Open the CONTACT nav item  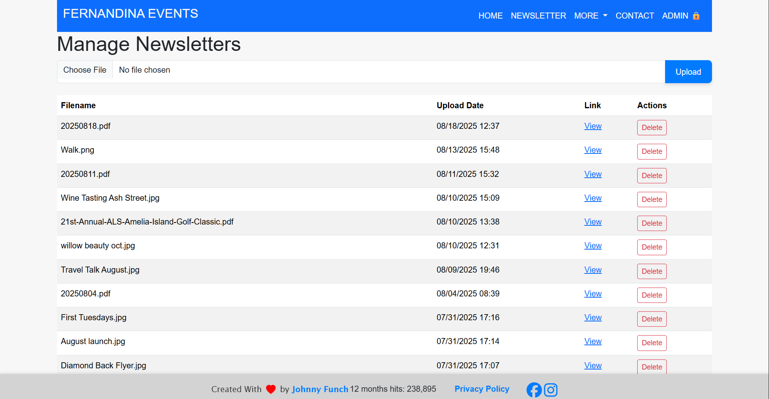tap(634, 16)
